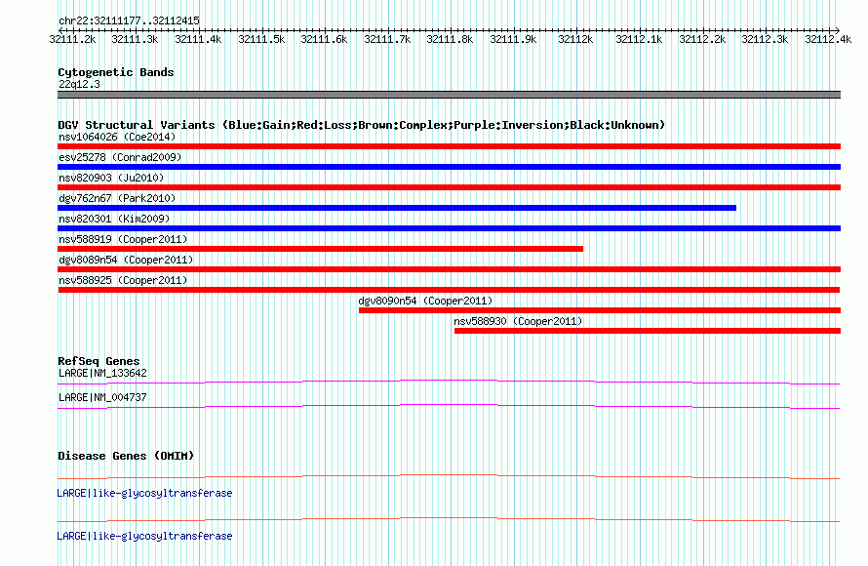This screenshot has height=566, width=868.
Task: Click the Disease Genes (OMIM) track title
Action: click(126, 456)
